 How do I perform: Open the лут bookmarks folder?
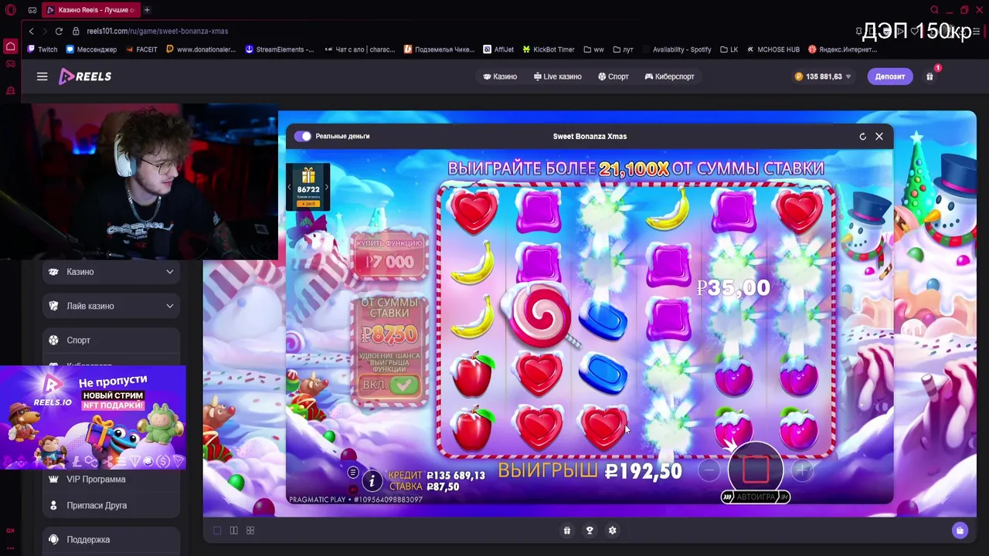click(623, 49)
